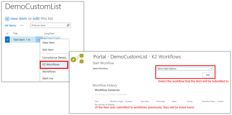The image size is (232, 115).
Task: Click the Version column header
Action: coord(220,101)
